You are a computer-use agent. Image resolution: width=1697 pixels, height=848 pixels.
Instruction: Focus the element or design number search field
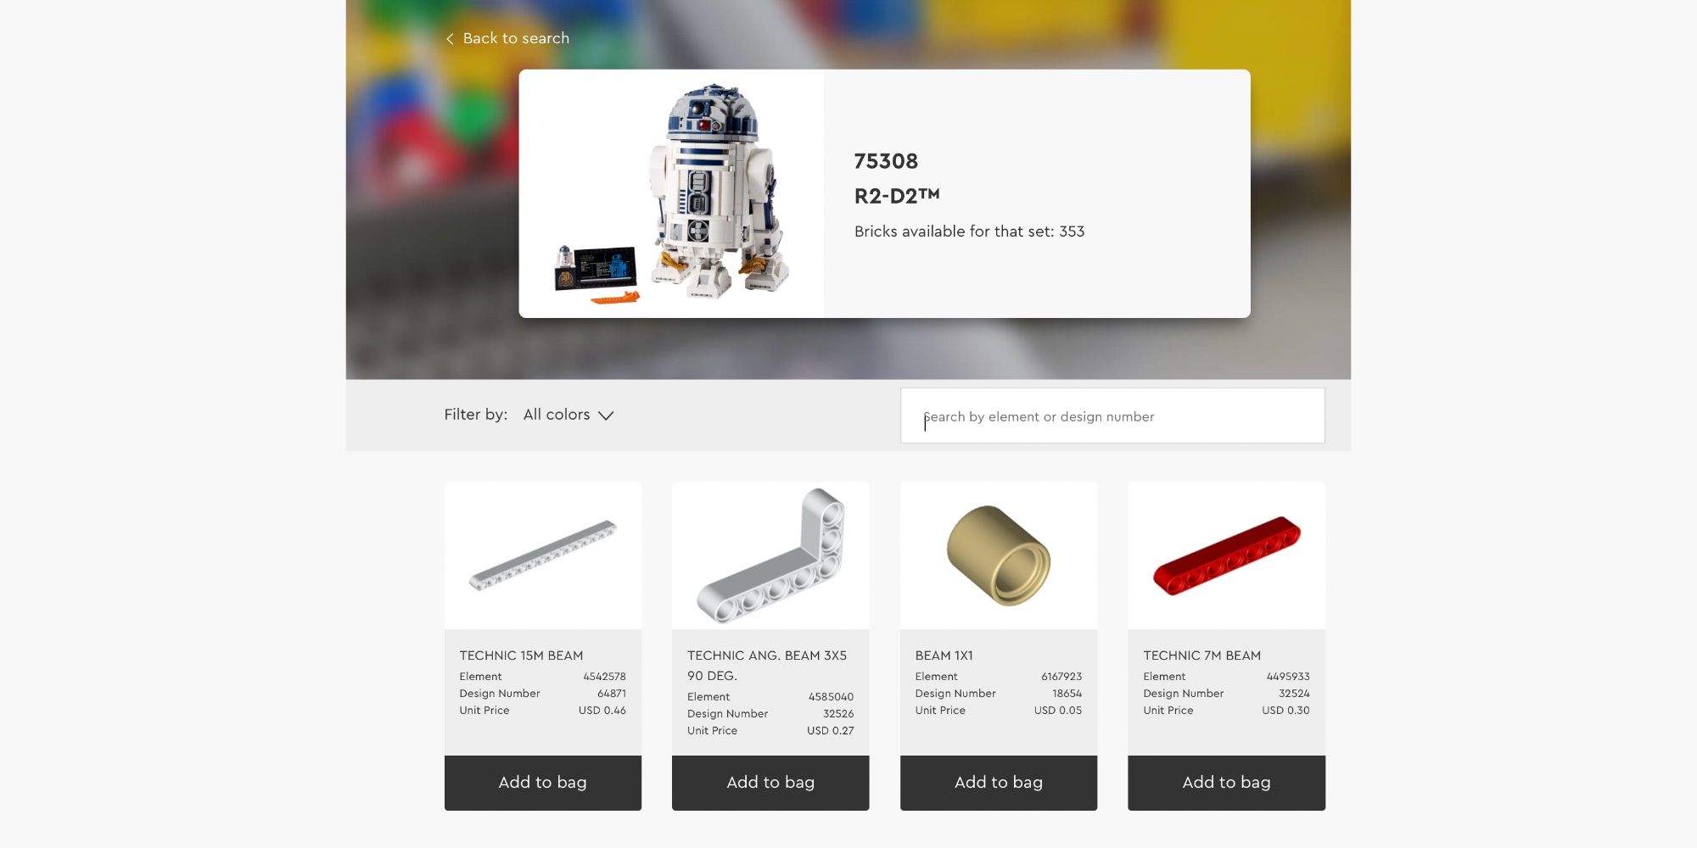[1112, 416]
